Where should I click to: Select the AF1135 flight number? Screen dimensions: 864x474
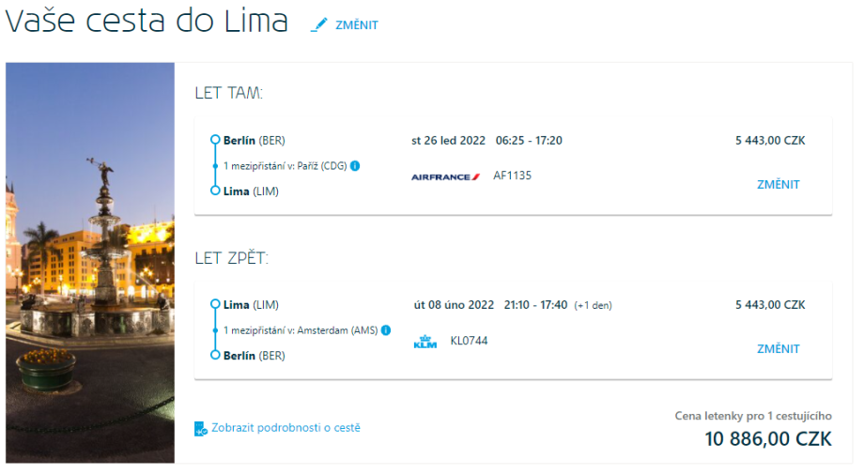(x=512, y=176)
